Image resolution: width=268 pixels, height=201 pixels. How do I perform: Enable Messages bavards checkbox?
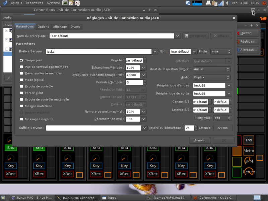coord(21,119)
